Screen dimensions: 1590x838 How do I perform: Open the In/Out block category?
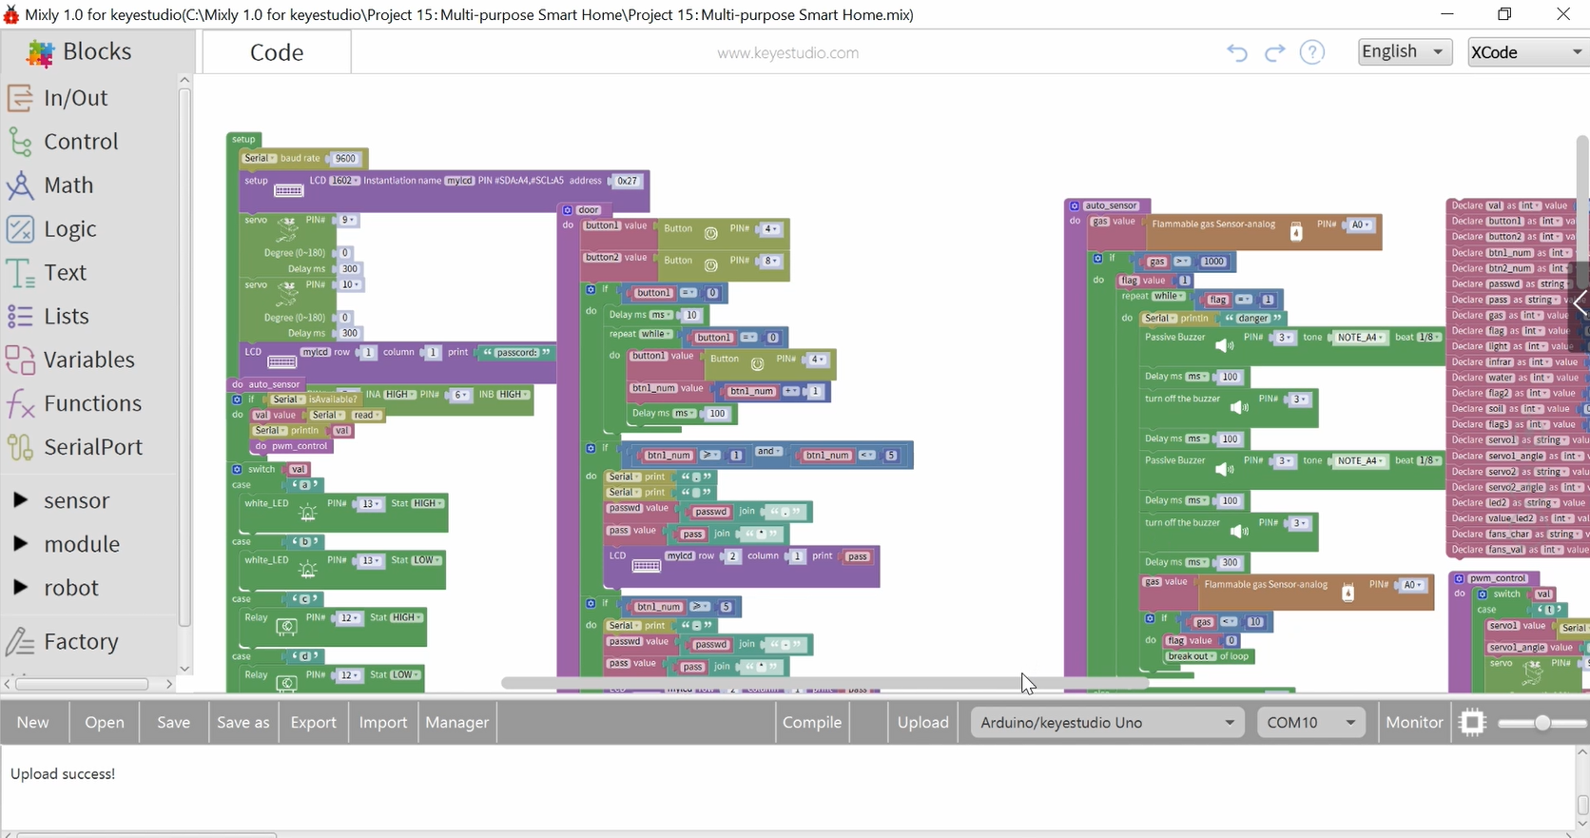[74, 98]
